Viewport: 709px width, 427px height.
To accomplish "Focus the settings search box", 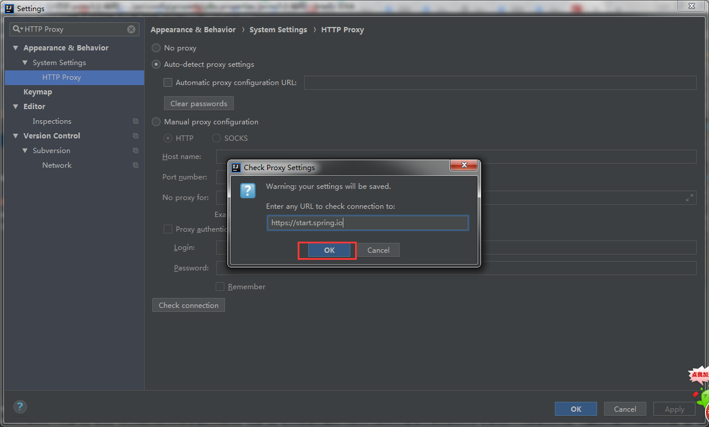I will point(74,29).
